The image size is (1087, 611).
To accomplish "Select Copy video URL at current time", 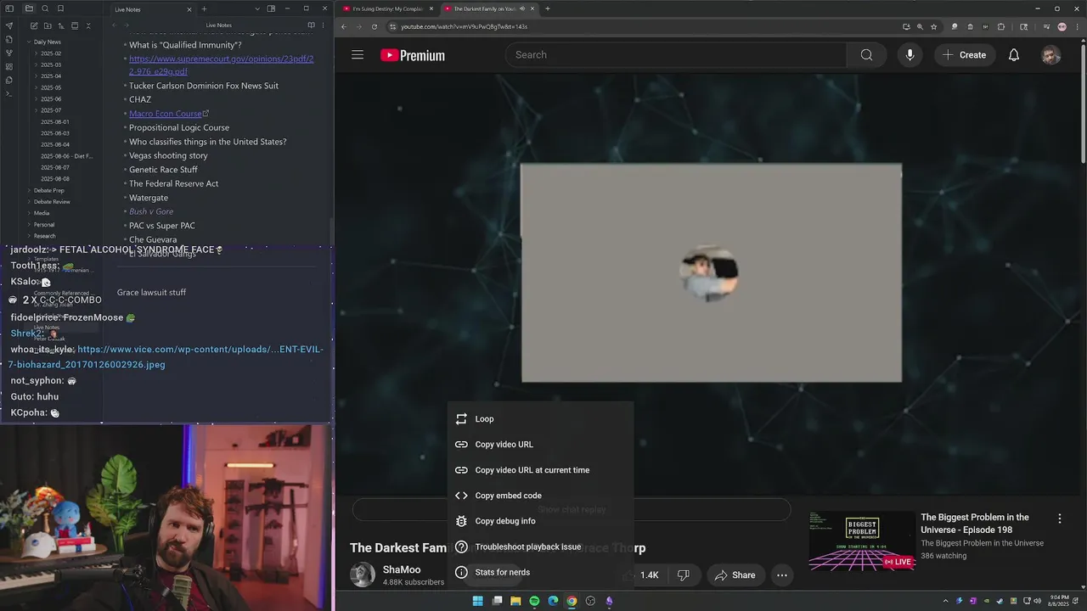I will pyautogui.click(x=541, y=470).
